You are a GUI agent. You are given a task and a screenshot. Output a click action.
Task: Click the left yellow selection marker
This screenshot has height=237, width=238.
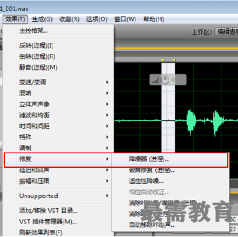(x=162, y=60)
